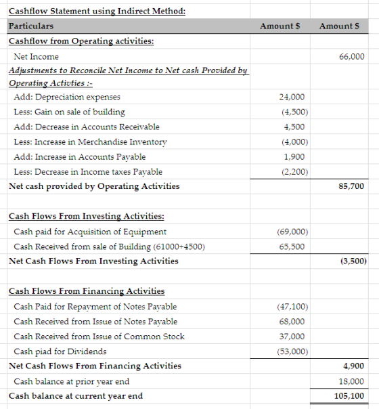Click the 'Particulars' header cell
This screenshot has height=409, width=379.
(31, 26)
